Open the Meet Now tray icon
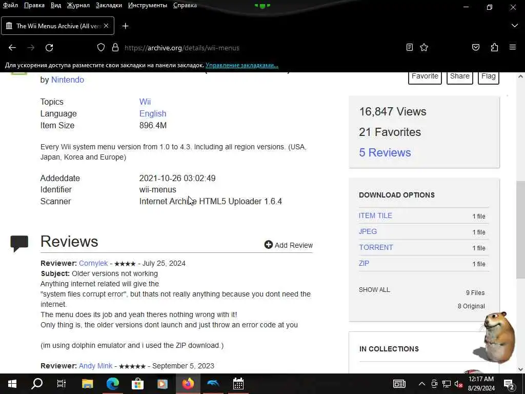 tap(434, 384)
